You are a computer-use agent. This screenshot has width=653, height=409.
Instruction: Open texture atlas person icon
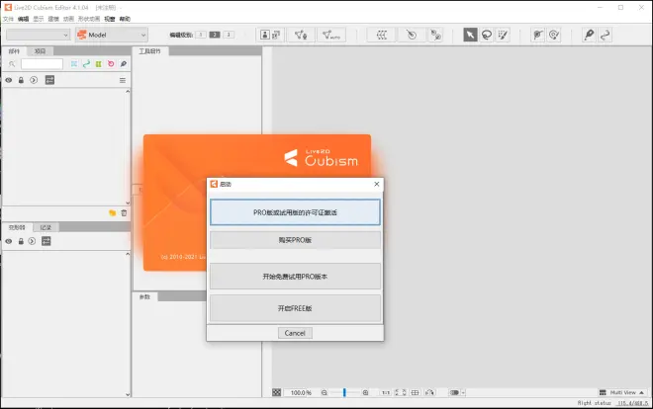[265, 35]
